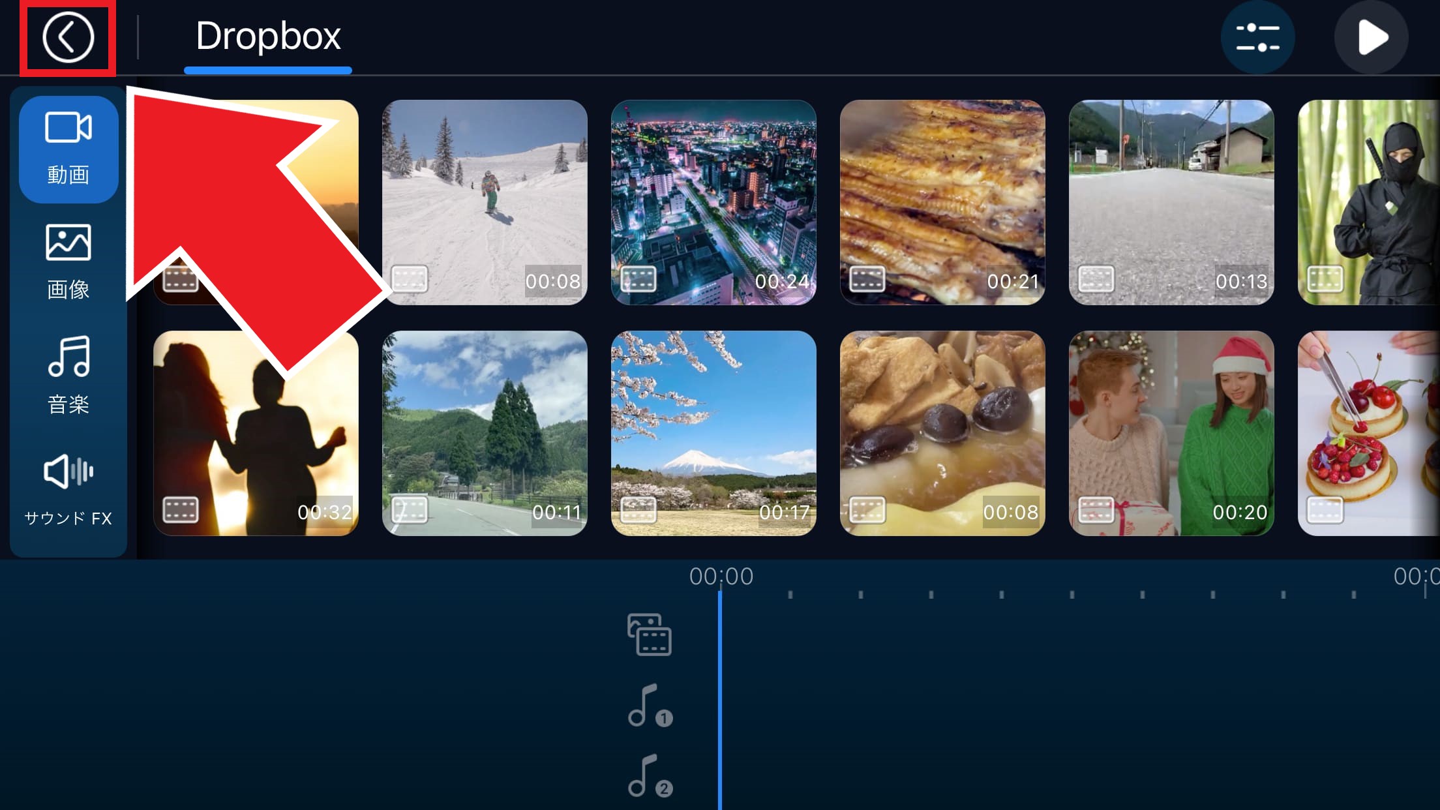Select audio track 1 icon
1440x810 pixels.
tap(649, 706)
